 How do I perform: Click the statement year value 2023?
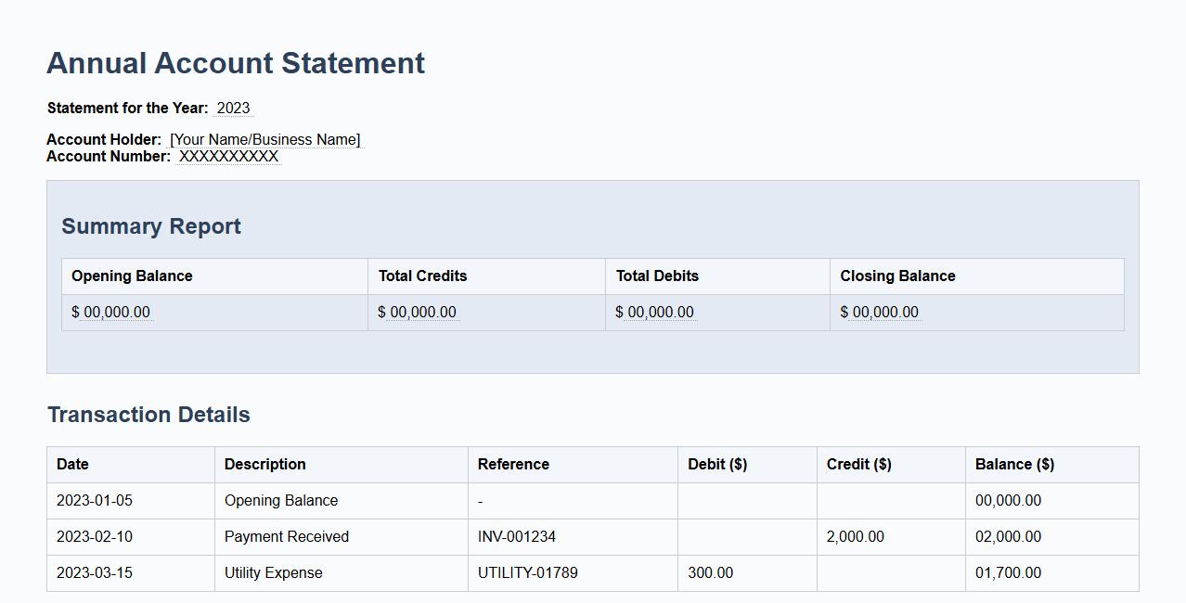pyautogui.click(x=230, y=108)
